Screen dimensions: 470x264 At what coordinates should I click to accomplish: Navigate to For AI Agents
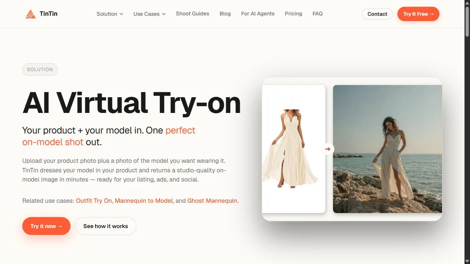point(258,14)
